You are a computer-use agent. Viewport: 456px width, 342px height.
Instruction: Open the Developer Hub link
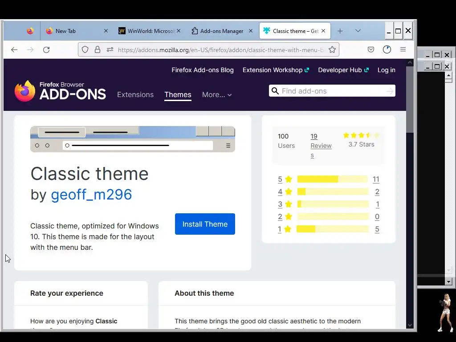pos(343,70)
